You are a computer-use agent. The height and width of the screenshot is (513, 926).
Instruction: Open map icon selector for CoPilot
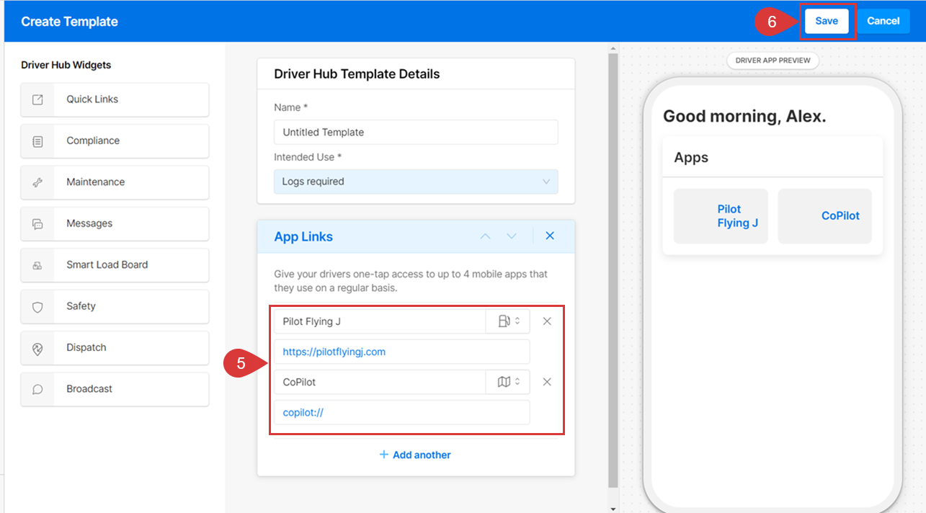point(508,382)
